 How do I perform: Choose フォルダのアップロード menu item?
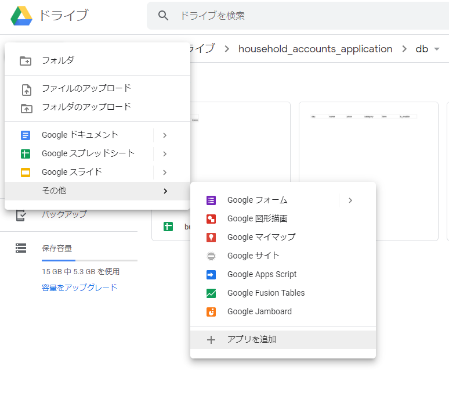pyautogui.click(x=97, y=107)
